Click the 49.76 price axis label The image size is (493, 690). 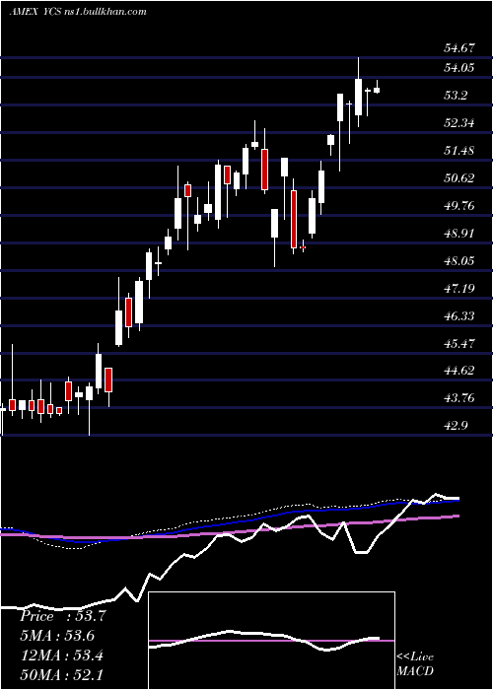click(459, 205)
